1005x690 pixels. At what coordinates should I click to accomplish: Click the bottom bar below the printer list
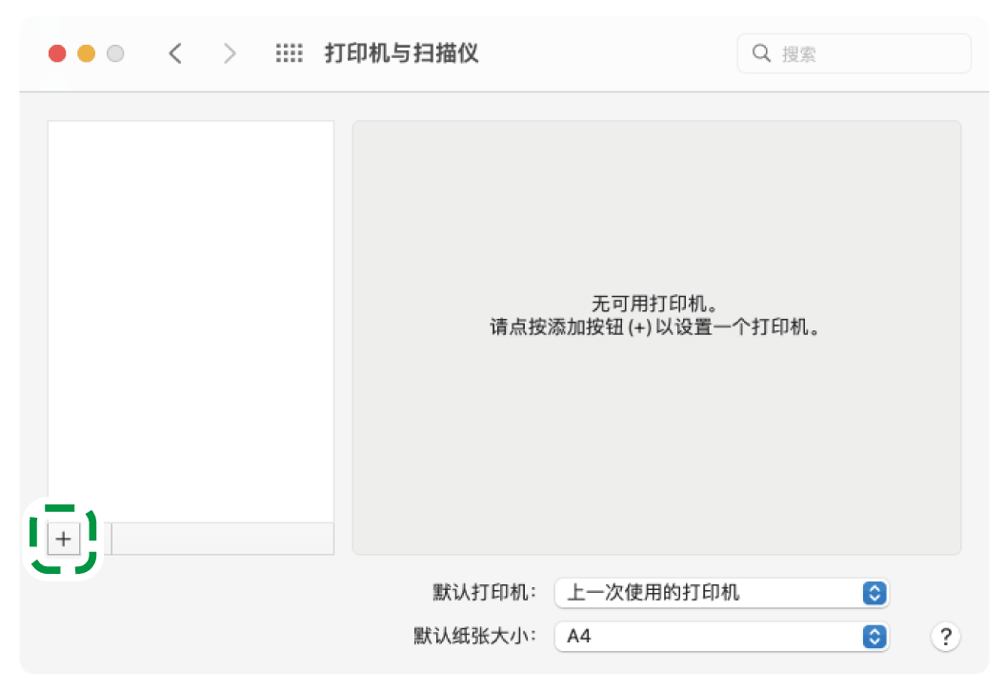point(221,538)
